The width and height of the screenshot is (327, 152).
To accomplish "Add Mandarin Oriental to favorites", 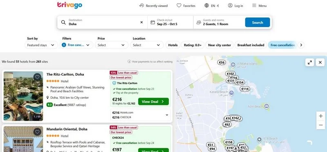I will [x=37, y=132].
